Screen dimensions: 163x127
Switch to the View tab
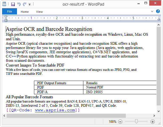(x=39, y=11)
